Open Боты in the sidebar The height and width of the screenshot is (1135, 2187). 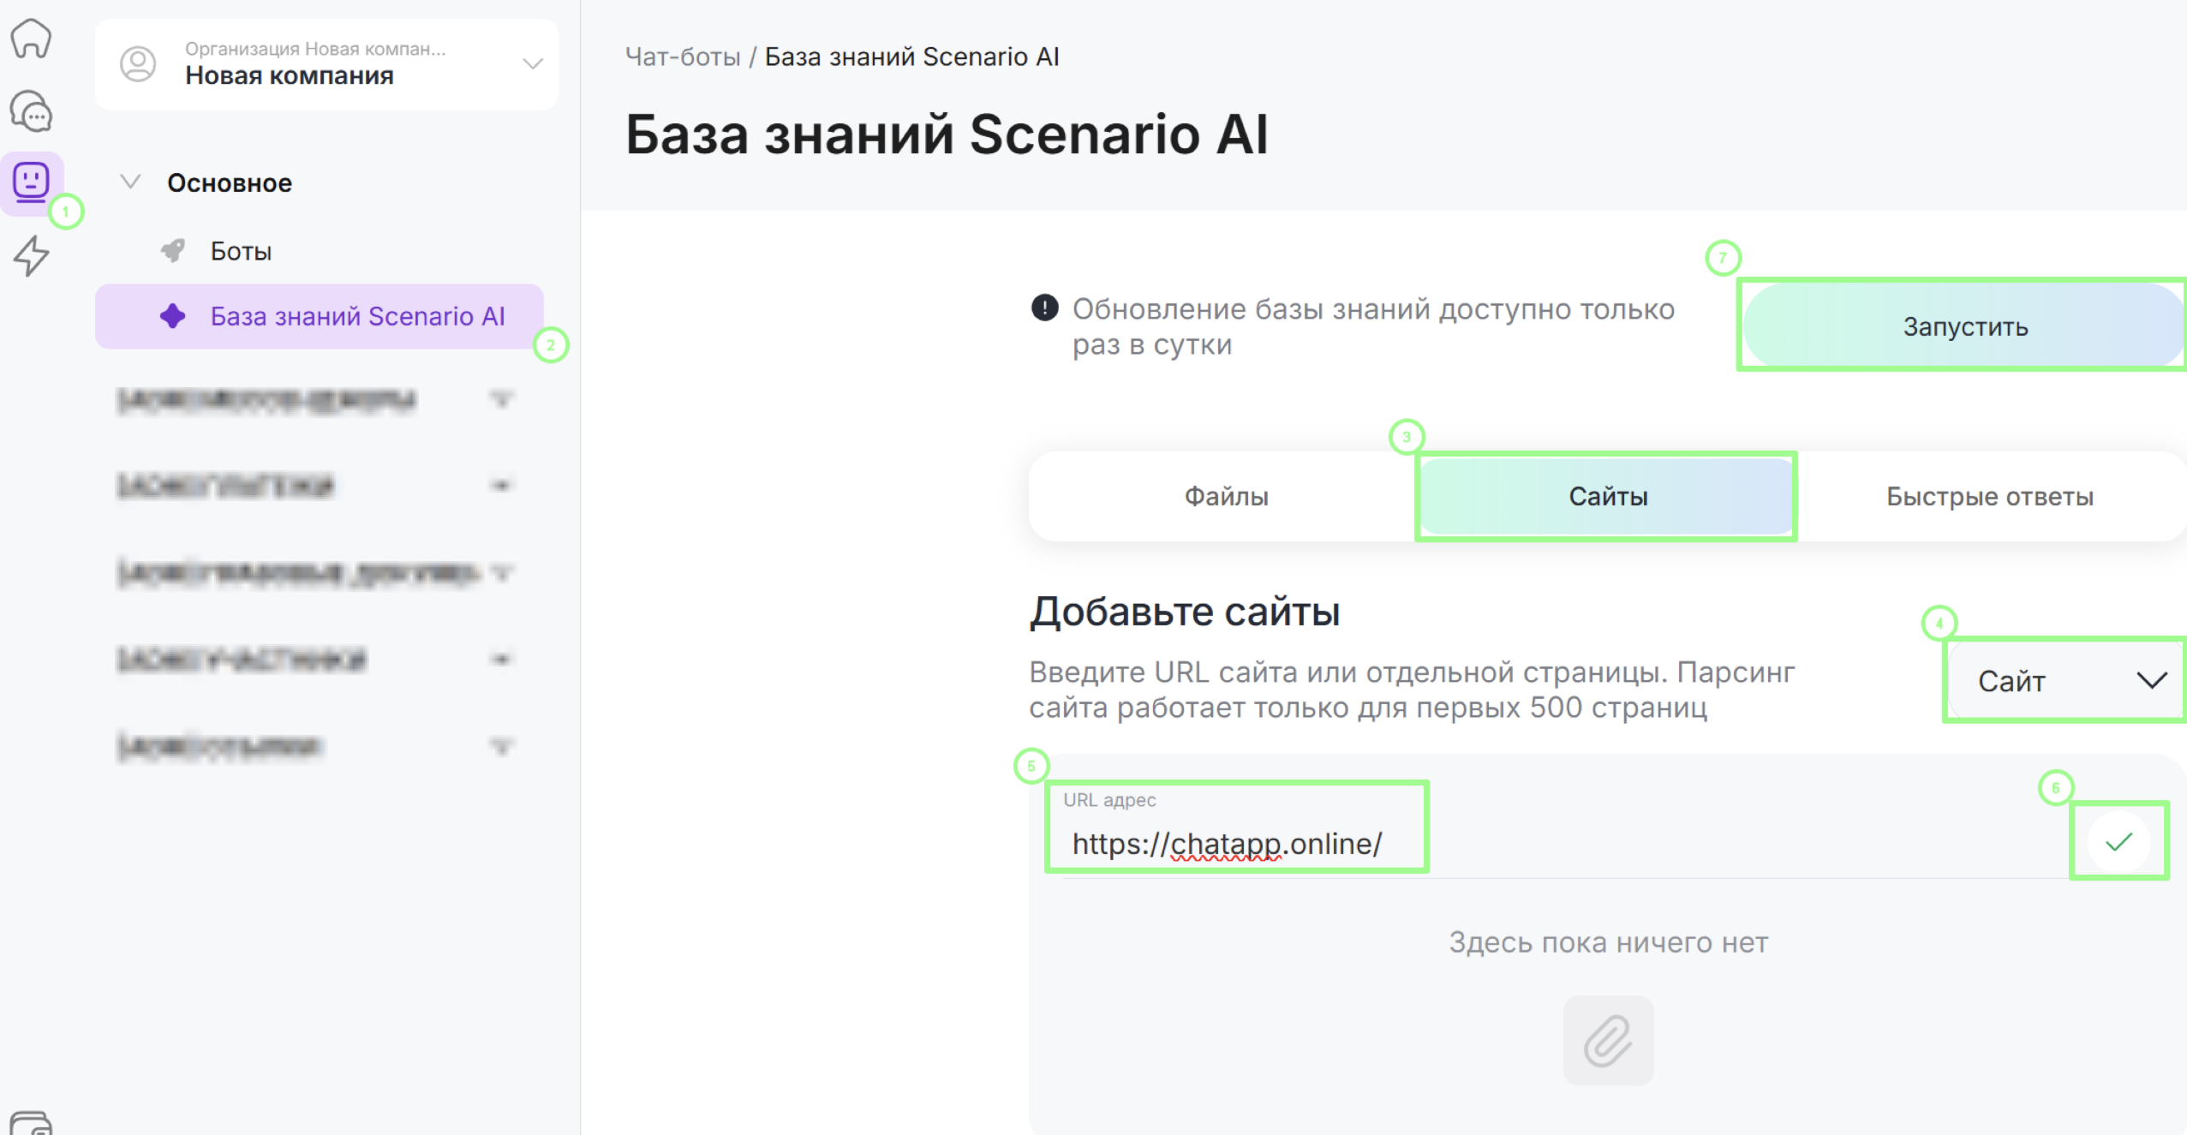(x=241, y=251)
